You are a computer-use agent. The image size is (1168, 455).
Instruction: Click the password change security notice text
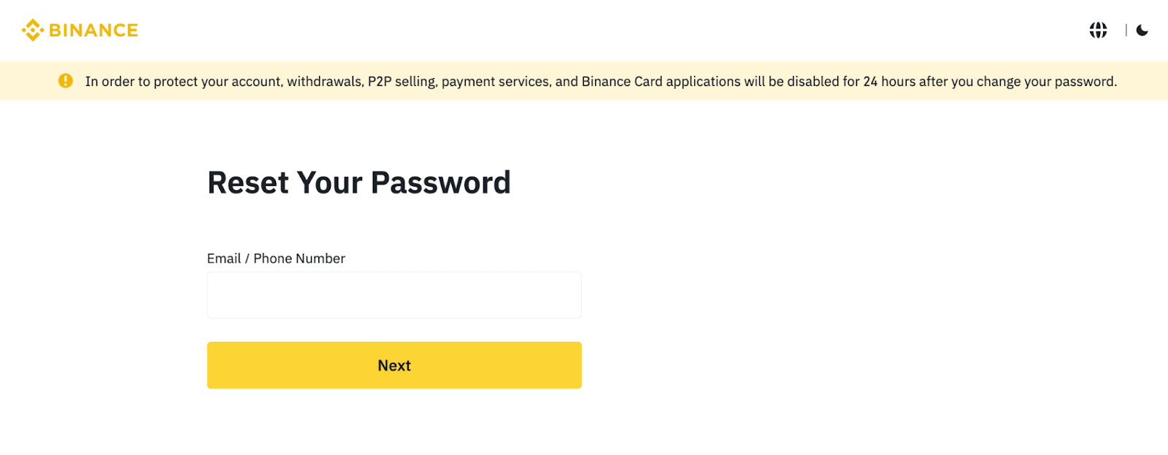click(600, 82)
